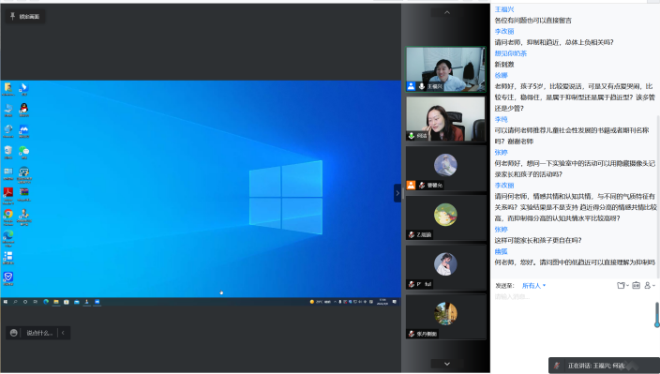Toggle the green microphone on second video tile
The width and height of the screenshot is (660, 374).
pyautogui.click(x=412, y=136)
